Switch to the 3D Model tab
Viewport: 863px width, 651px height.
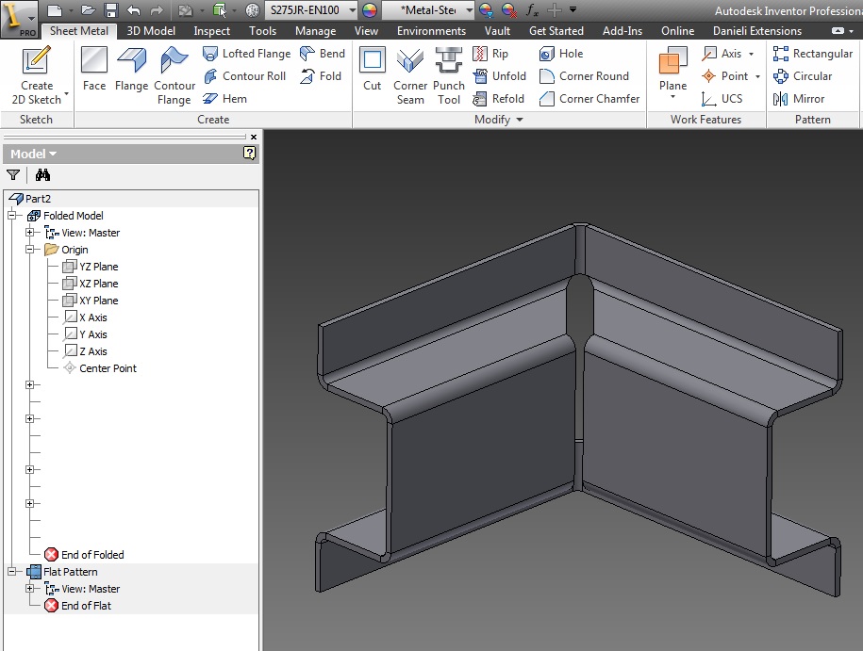coord(151,31)
